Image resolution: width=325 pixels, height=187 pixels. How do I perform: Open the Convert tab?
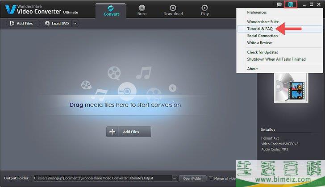pyautogui.click(x=111, y=11)
